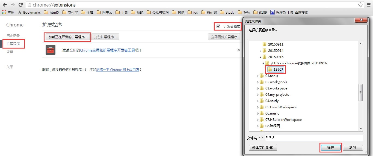Open the 支付宝 bookmark folder
Screen dimensions: 373x156
(x=70, y=12)
